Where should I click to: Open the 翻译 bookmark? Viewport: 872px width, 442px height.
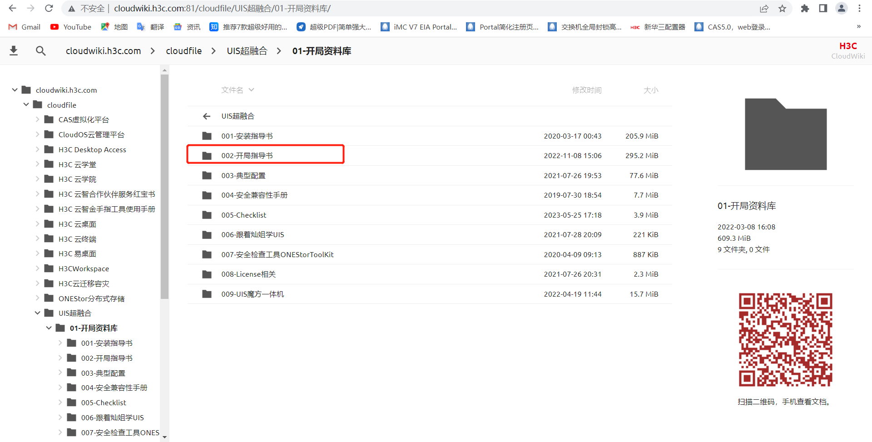[151, 27]
